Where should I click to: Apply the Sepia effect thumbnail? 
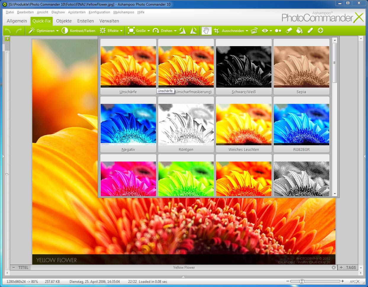click(x=301, y=67)
